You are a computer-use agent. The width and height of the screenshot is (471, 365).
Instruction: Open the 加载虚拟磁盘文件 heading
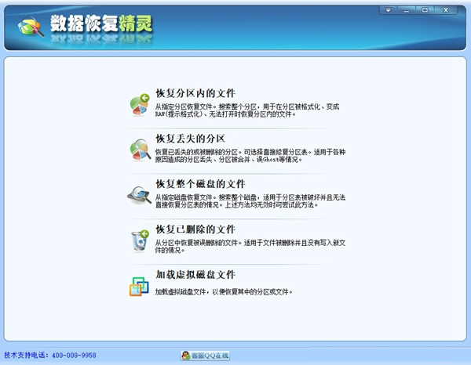point(195,275)
